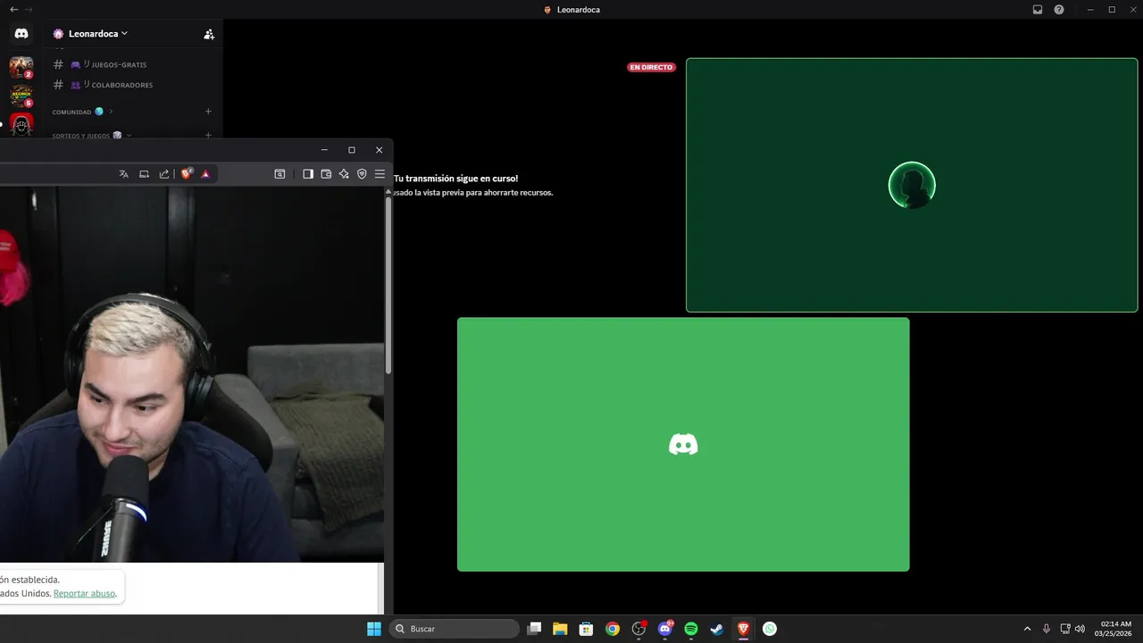
Task: Switch to Brave browser in the taskbar
Action: [743, 629]
